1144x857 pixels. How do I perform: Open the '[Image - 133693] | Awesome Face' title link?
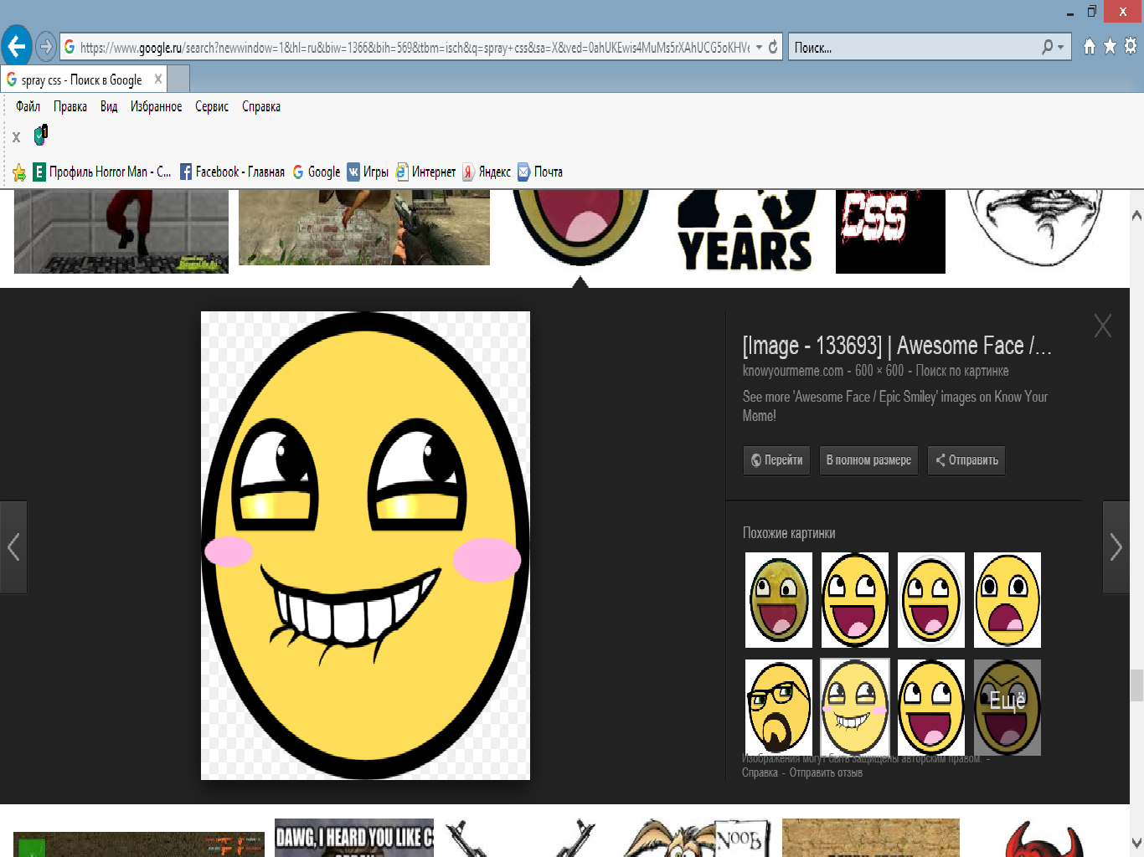coord(897,346)
